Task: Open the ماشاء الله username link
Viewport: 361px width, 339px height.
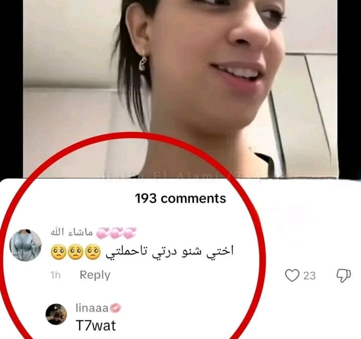Action: (72, 233)
